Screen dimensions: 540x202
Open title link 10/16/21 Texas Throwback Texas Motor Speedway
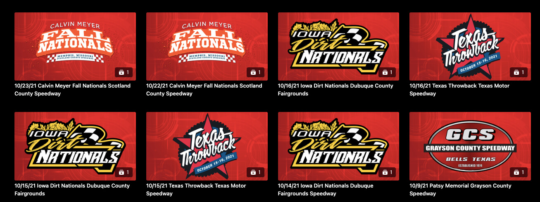click(459, 90)
